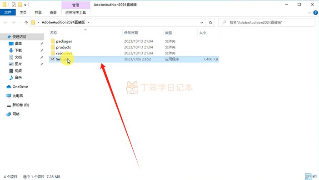Open 快速访问 in the navigation pane
The height and width of the screenshot is (180, 319).
click(x=20, y=37)
